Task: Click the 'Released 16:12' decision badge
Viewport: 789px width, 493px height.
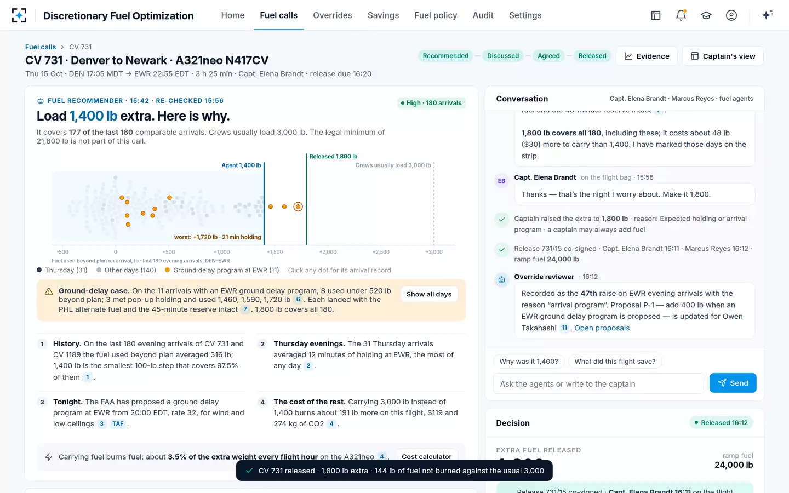Action: click(x=721, y=423)
